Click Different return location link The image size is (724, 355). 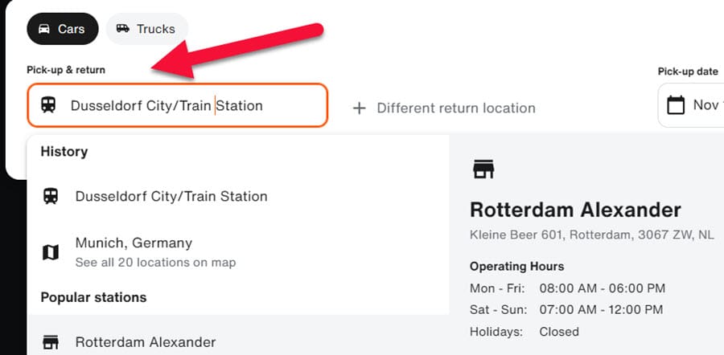[x=455, y=108]
